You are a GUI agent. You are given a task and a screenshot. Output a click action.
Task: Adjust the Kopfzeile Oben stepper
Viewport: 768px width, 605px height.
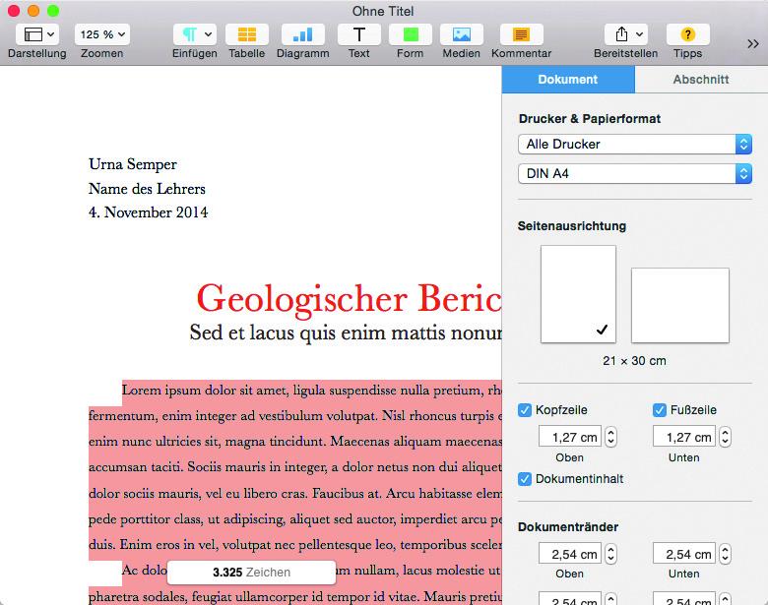(x=610, y=437)
